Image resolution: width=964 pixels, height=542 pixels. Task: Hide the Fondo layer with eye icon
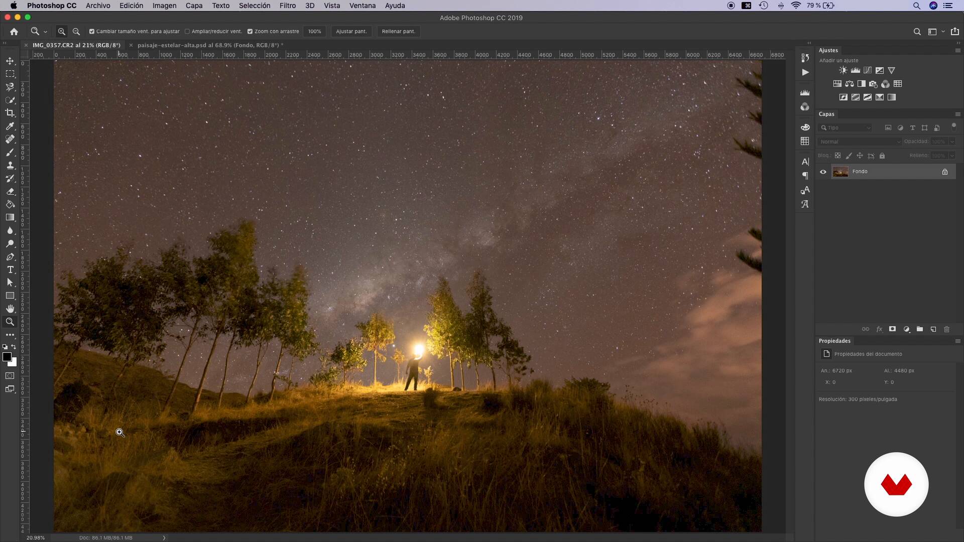pyautogui.click(x=823, y=172)
